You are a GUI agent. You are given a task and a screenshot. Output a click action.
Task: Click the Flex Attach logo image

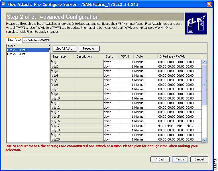point(196,23)
